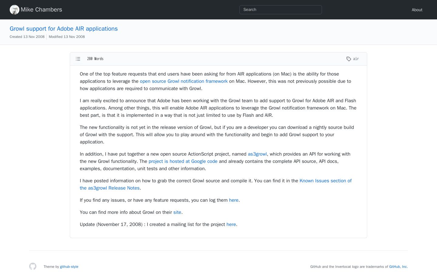Select the 'air' tag
Viewport: 437px width, 273px height.
(x=356, y=59)
